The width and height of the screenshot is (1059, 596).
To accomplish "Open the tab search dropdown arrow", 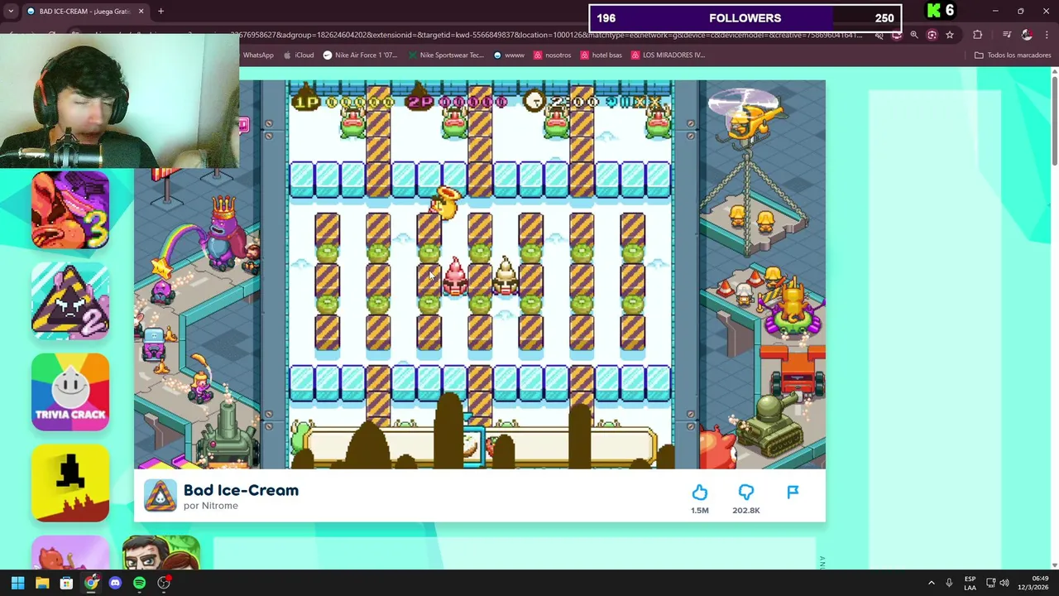I will (x=11, y=12).
